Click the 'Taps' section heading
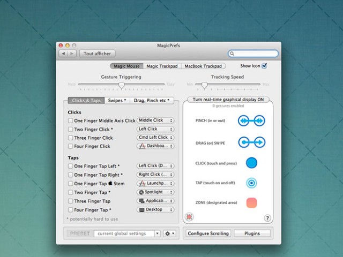Image resolution: width=343 pixels, height=257 pixels. (x=73, y=158)
